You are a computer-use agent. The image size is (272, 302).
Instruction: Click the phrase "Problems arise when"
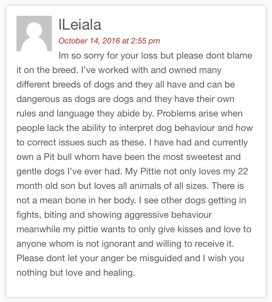pyautogui.click(x=200, y=113)
